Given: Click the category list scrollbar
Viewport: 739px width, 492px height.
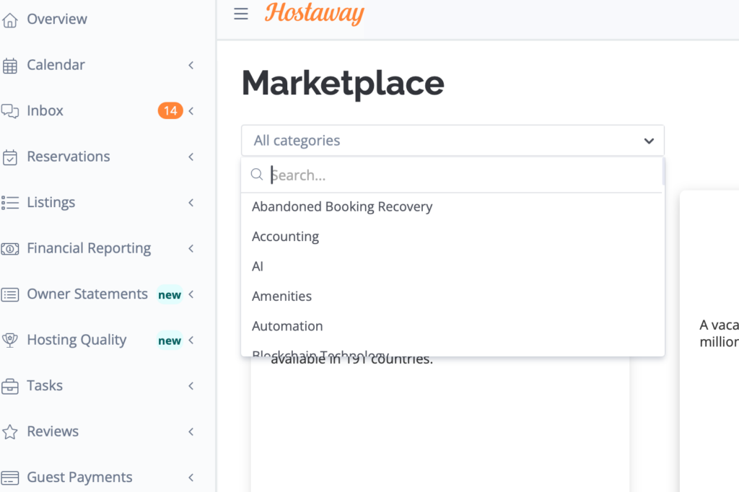Looking at the screenshot, I should (x=664, y=171).
